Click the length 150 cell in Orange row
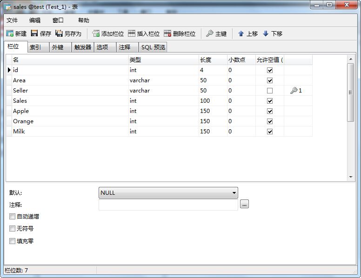 213,121
